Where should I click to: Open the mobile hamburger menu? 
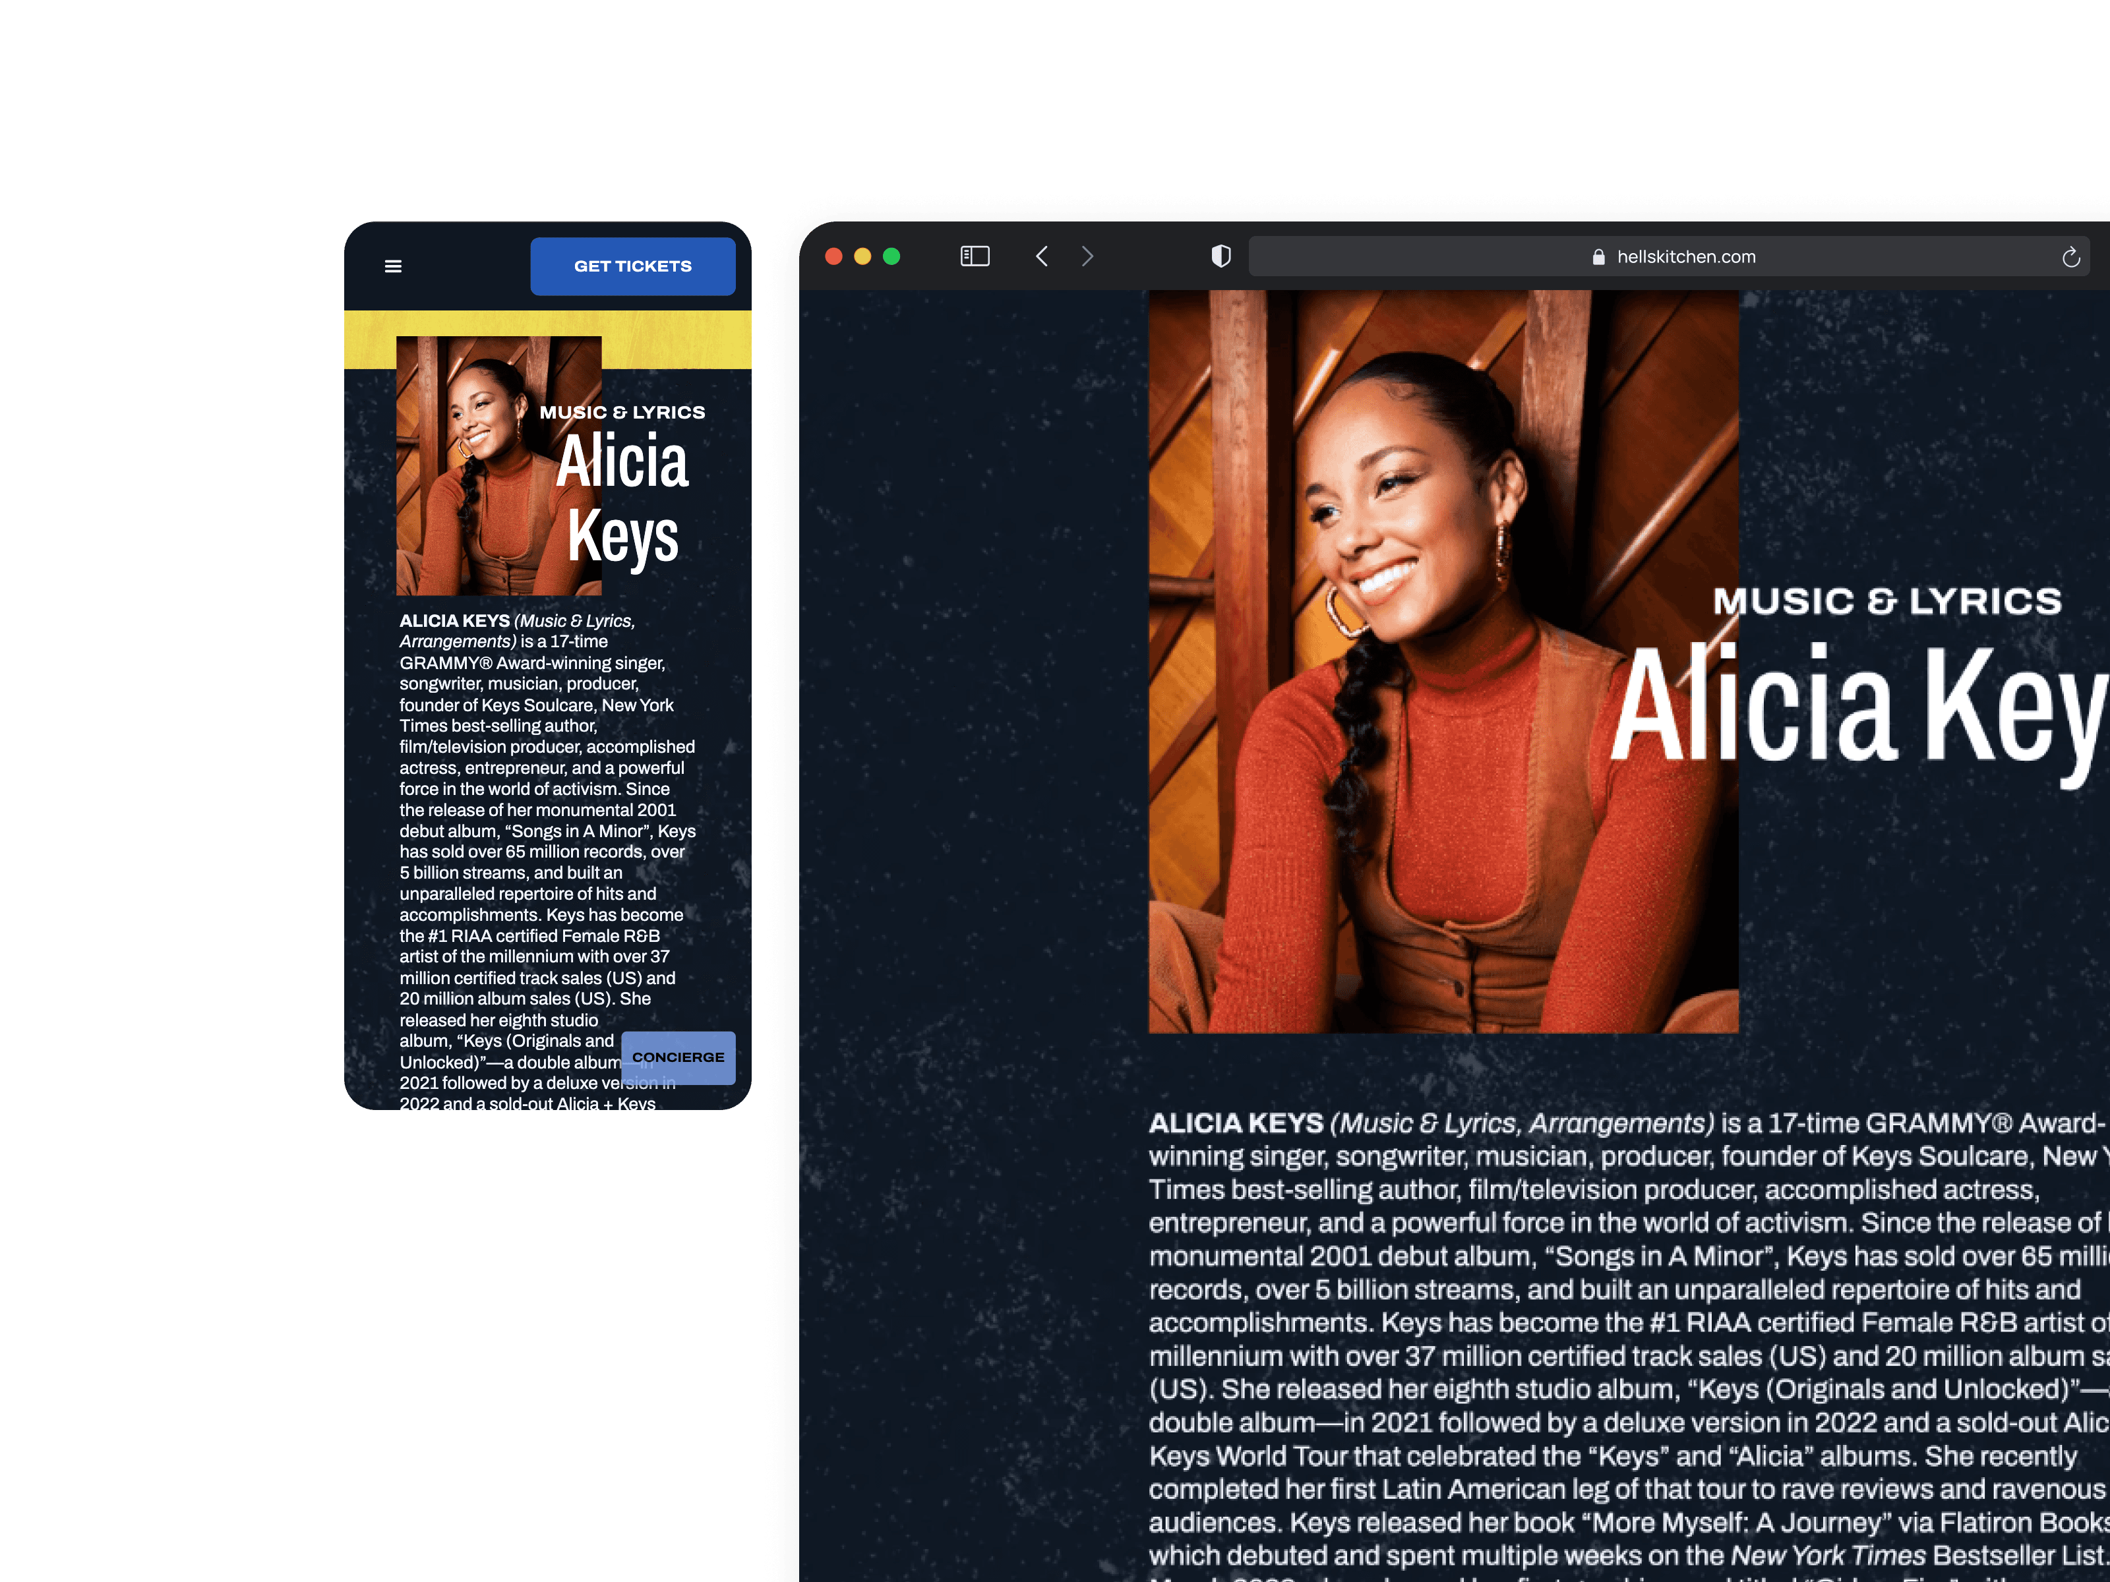392,266
